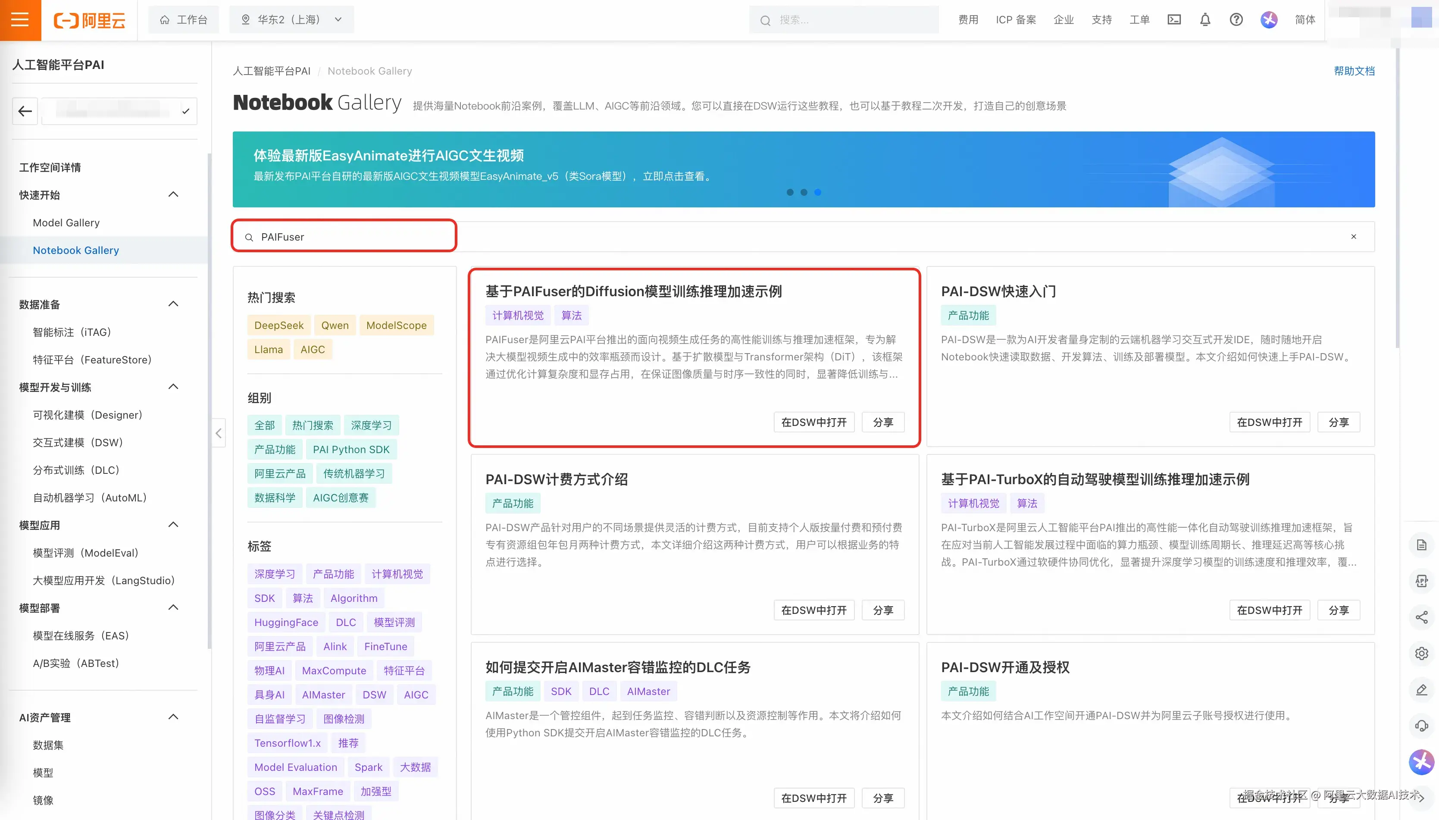The height and width of the screenshot is (820, 1439).
Task: Open the CloudShell terminal icon
Action: [1174, 19]
